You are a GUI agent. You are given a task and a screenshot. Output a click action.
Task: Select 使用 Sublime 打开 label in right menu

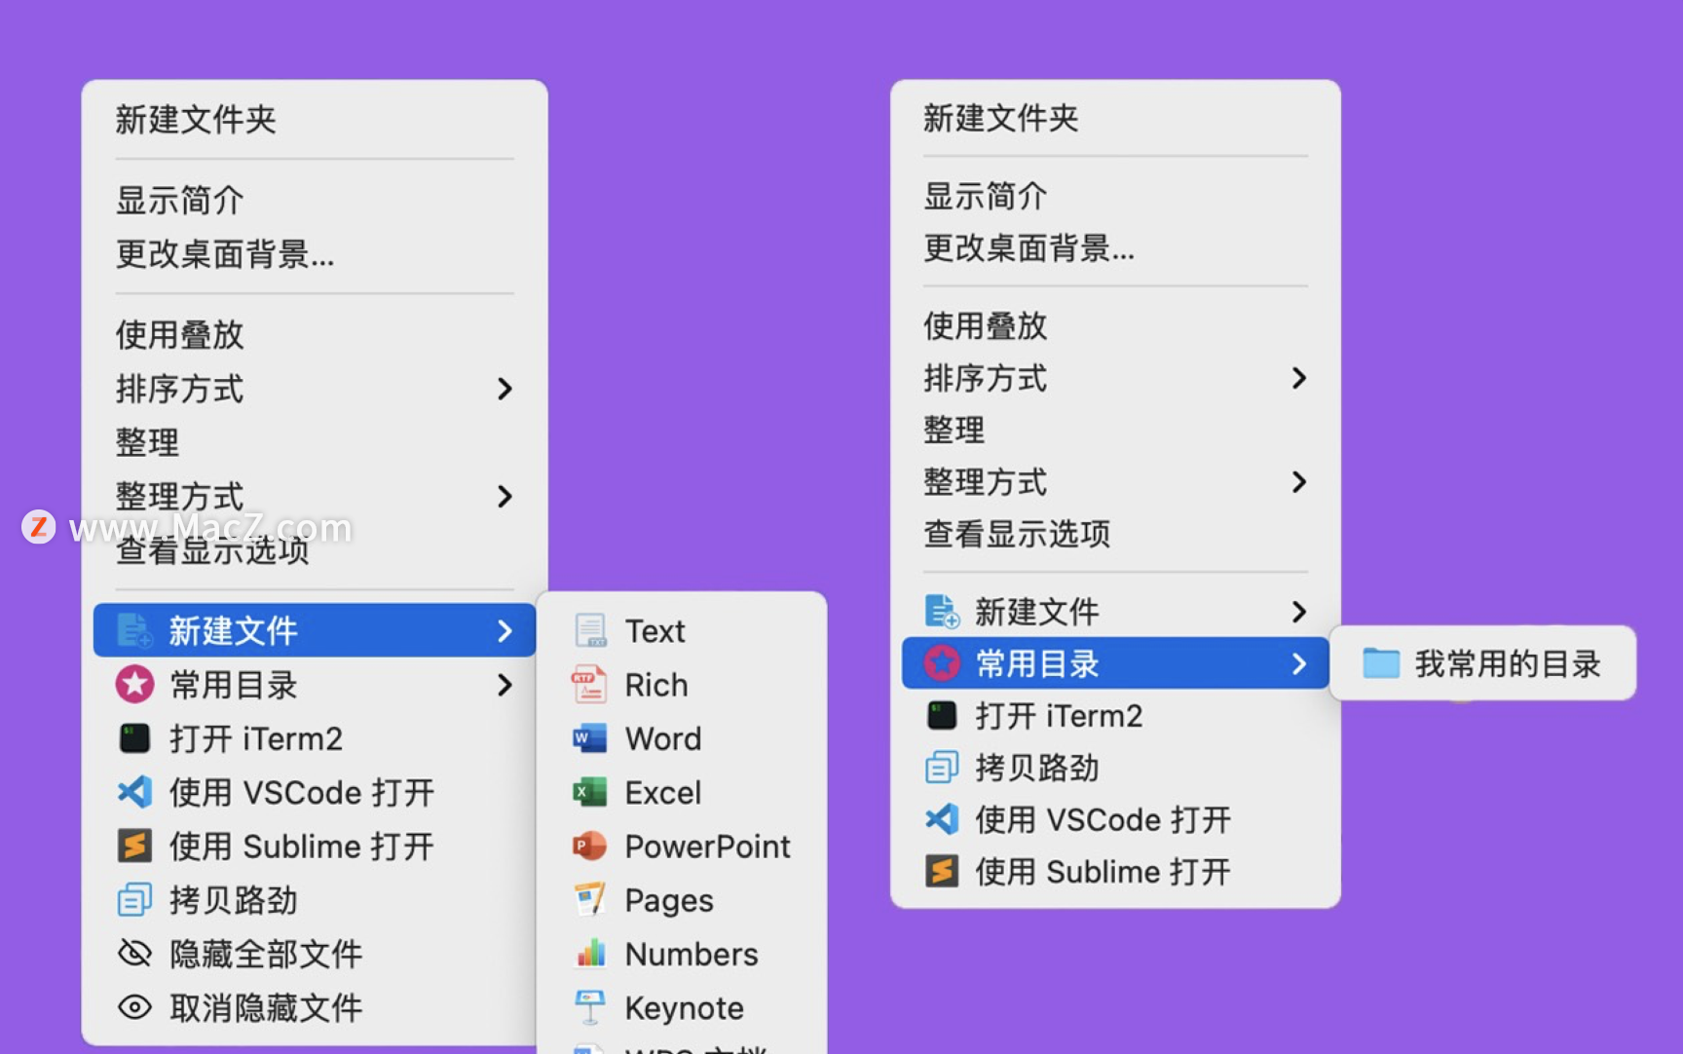tap(1103, 871)
